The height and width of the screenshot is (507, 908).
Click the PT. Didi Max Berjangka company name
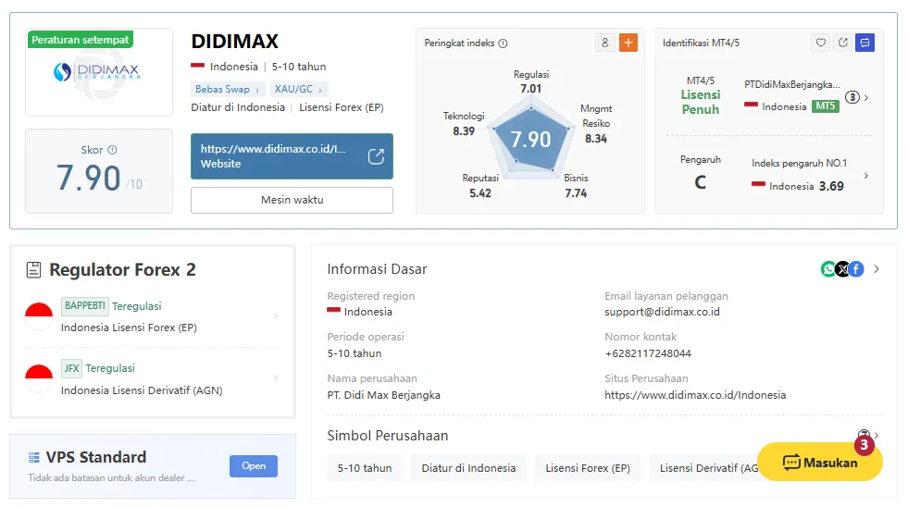(384, 395)
